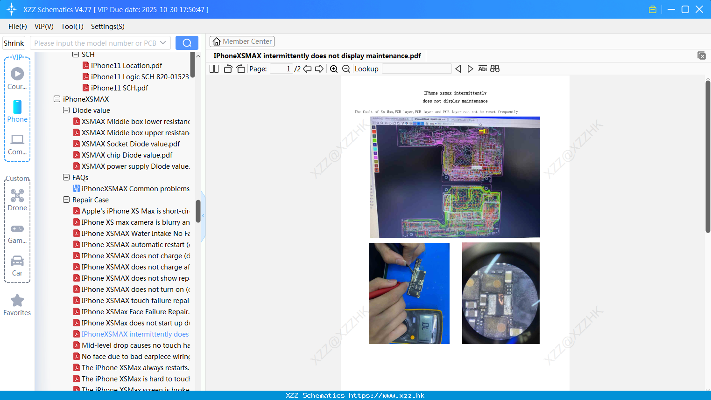
Task: Collapse the left panel splitter handle
Action: coord(203,216)
